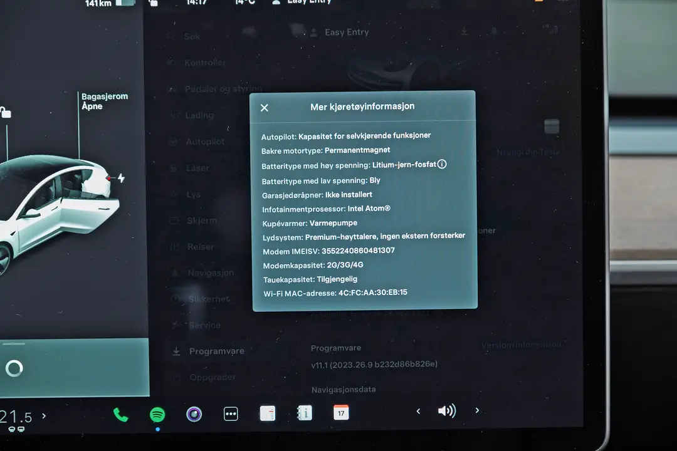Viewport: 677px width, 451px height.
Task: Tap the Garasjedøråpner: Ikke installert row
Action: click(317, 195)
